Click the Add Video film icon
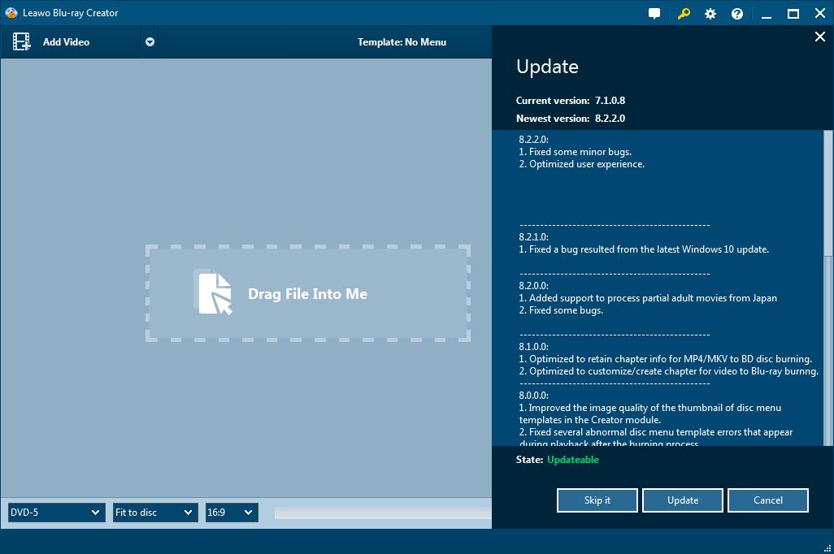Screen dimensions: 834x554 click(22, 41)
